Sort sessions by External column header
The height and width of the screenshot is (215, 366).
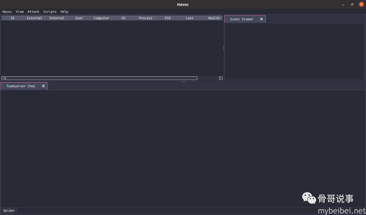point(35,18)
